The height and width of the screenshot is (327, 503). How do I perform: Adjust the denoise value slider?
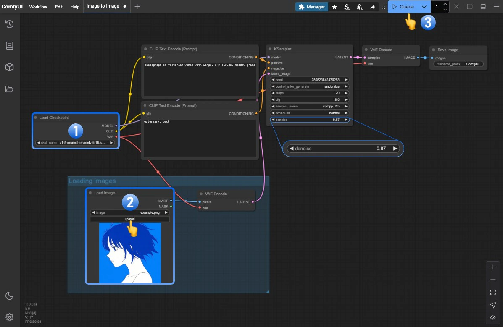tap(343, 148)
